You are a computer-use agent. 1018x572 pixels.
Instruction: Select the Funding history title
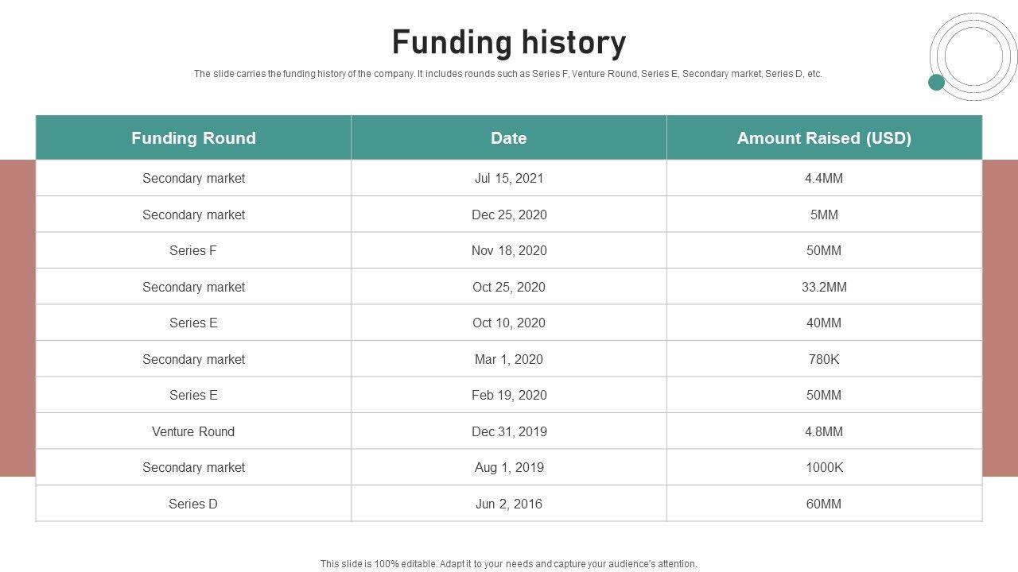pos(509,42)
